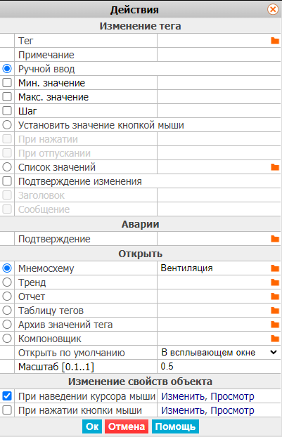
Task: Click folder icon beside Мнемосхему Вентиляция
Action: tap(275, 268)
